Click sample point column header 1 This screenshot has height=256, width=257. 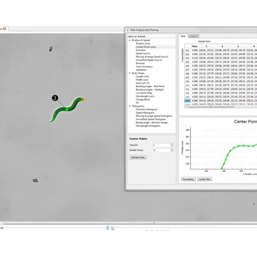point(206,46)
